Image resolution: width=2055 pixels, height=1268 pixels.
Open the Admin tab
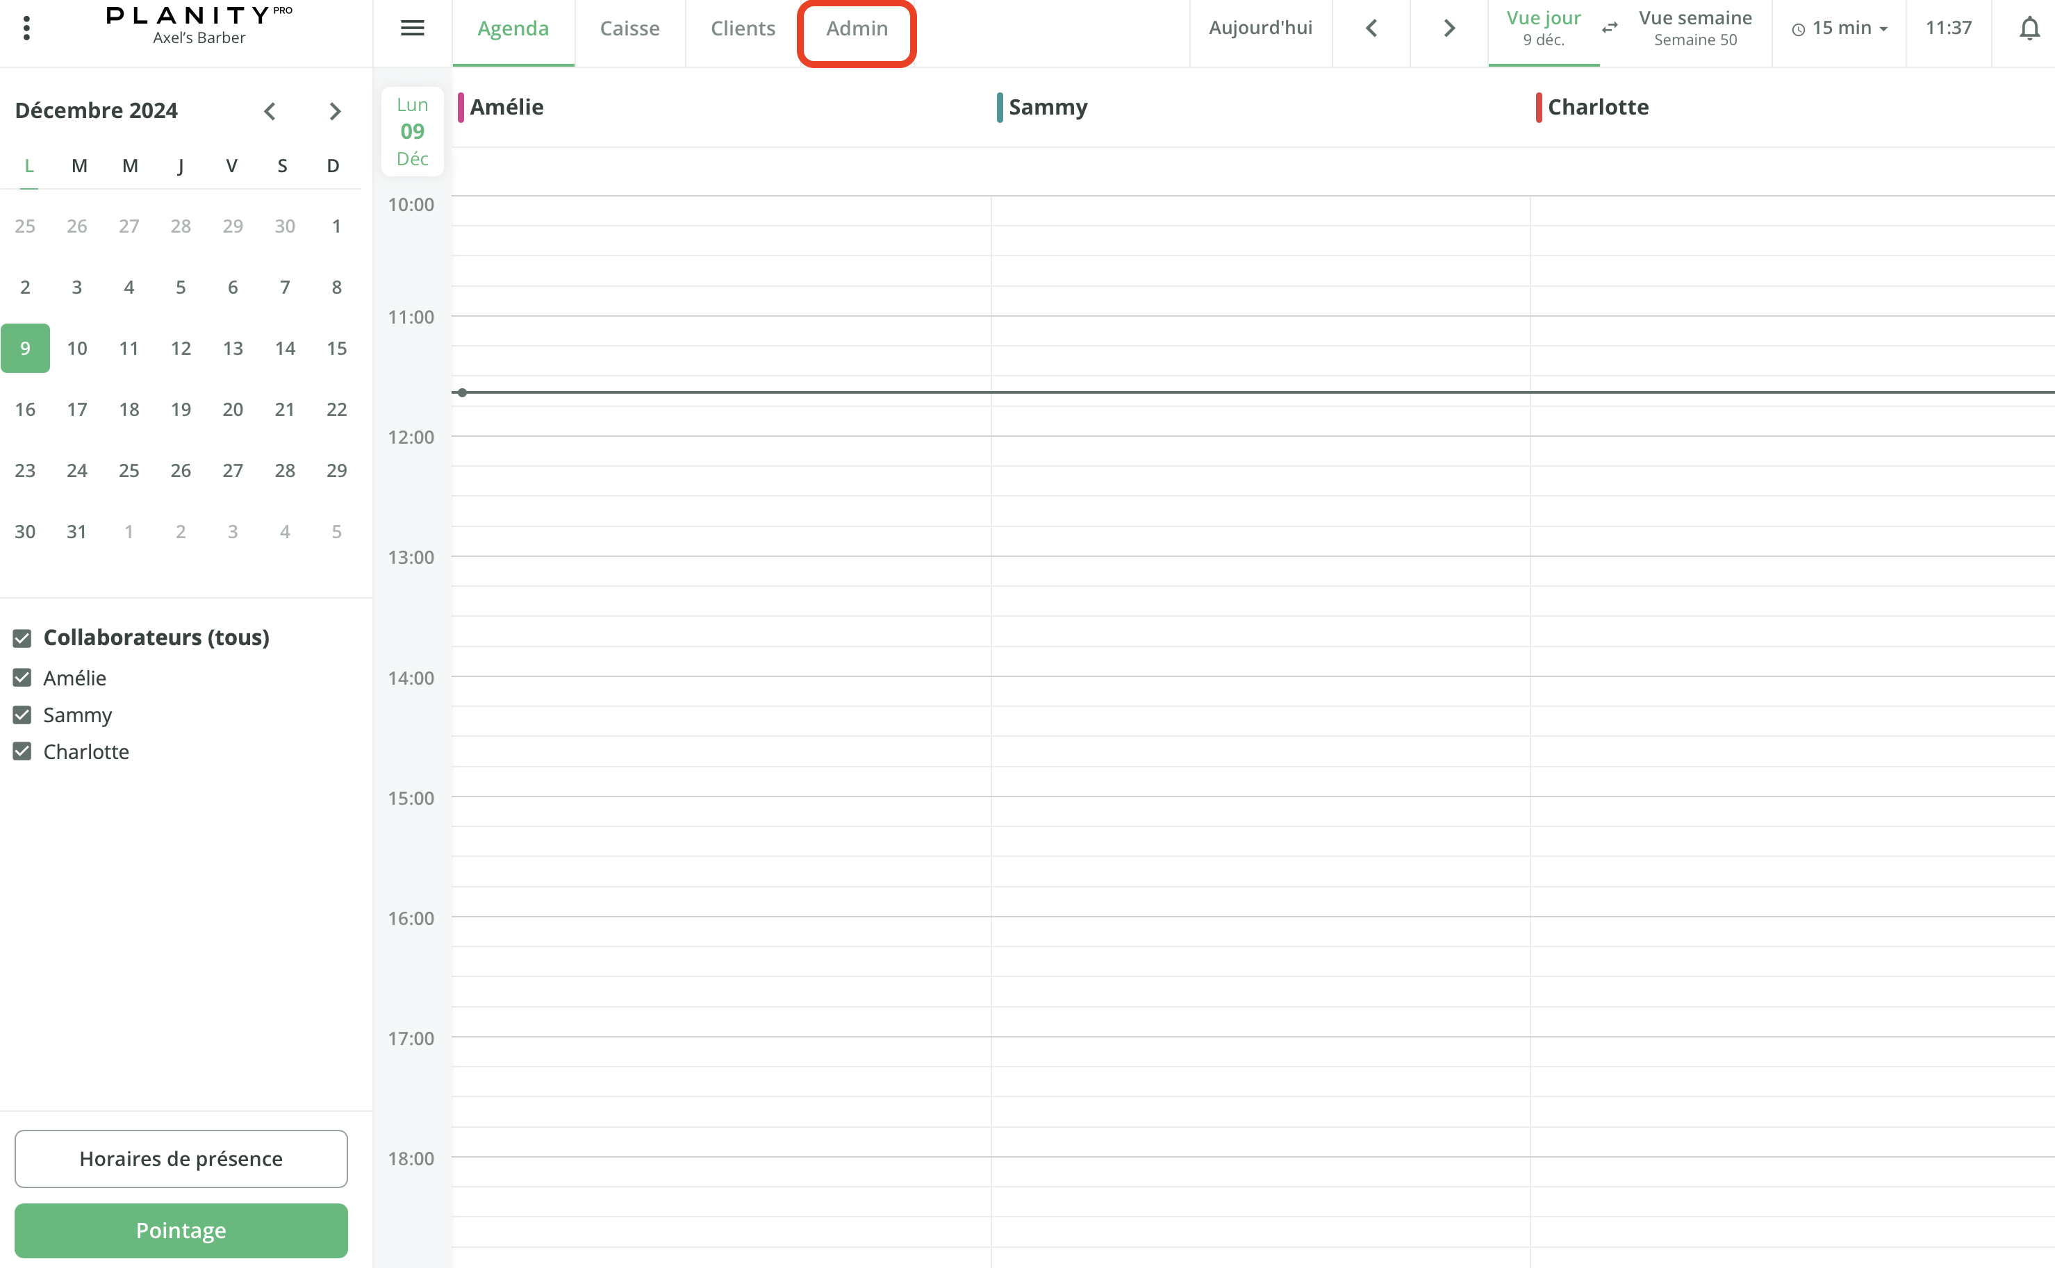(x=857, y=28)
